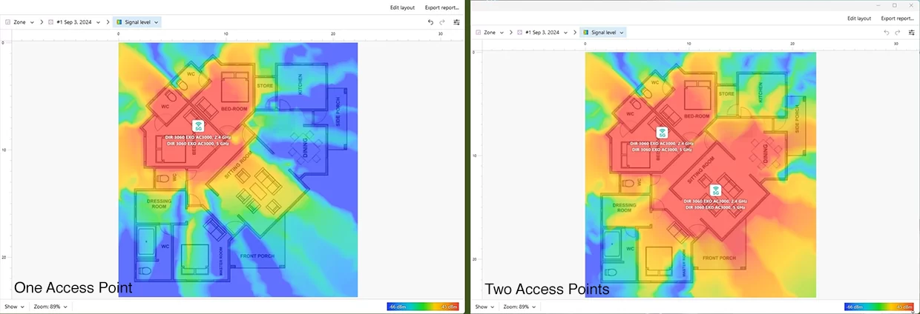Click Edit layout in the right window
Viewport: 920px width, 314px height.
click(859, 18)
